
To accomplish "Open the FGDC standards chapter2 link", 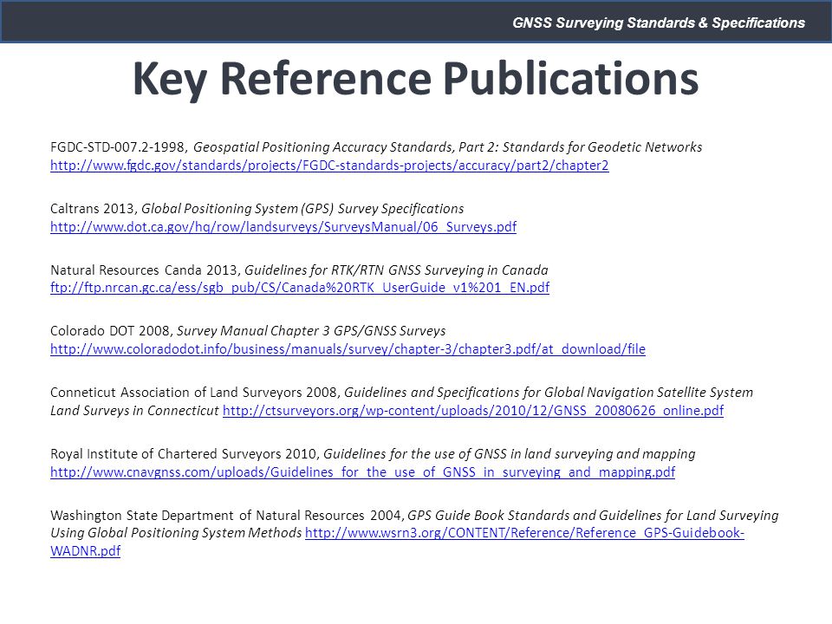I will tap(329, 166).
